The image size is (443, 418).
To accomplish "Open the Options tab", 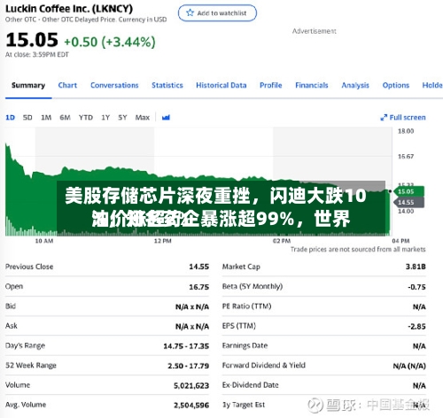I will click(x=396, y=85).
